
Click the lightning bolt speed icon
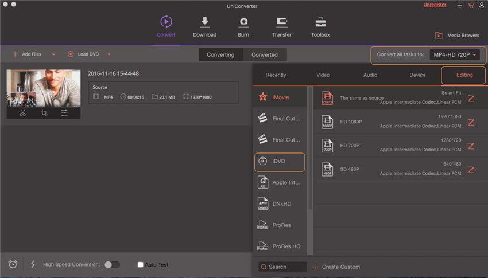tap(33, 264)
